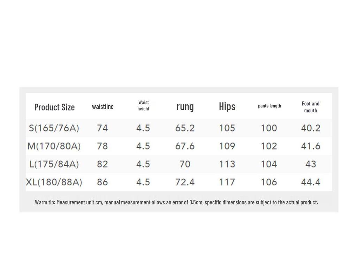Click the foot and mouth value 40.2
Viewport: 357px width, 267px height.
[311, 128]
